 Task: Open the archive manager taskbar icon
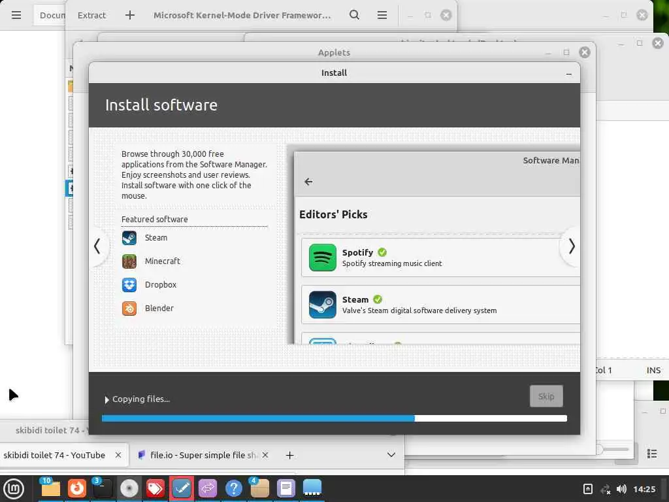click(260, 488)
